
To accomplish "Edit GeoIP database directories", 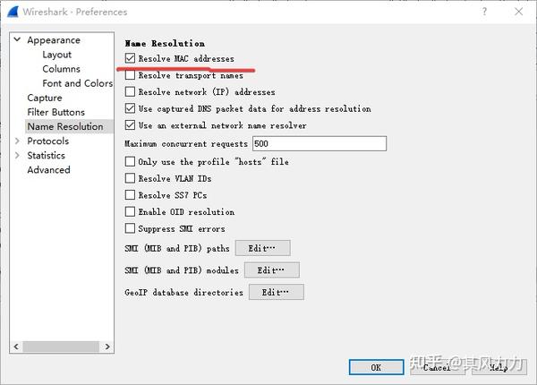I will [x=277, y=292].
